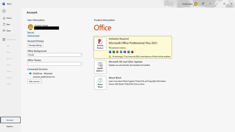Click the user photo under User Information
Viewport: 235px width, 132px height.
(30, 27)
